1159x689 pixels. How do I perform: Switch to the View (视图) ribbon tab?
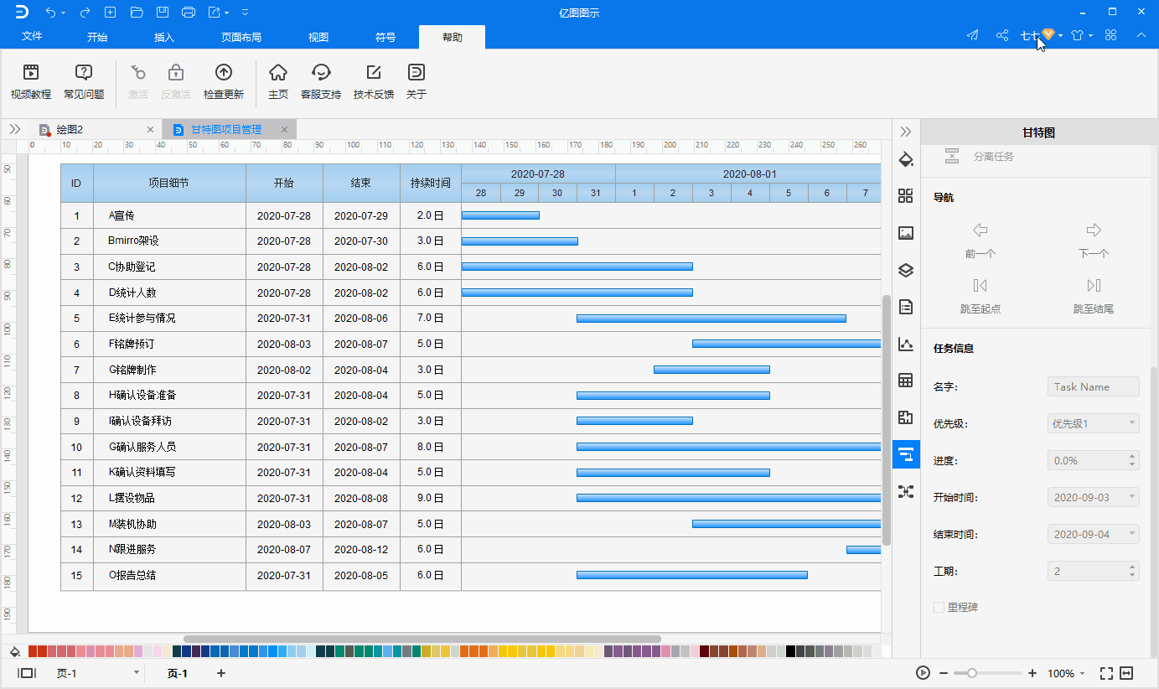click(x=318, y=38)
